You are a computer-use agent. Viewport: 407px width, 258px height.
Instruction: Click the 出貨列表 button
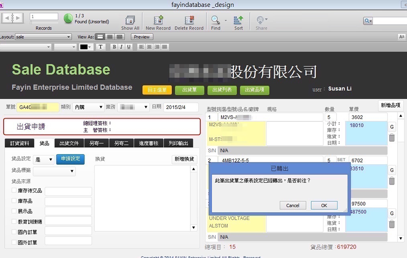(222, 90)
